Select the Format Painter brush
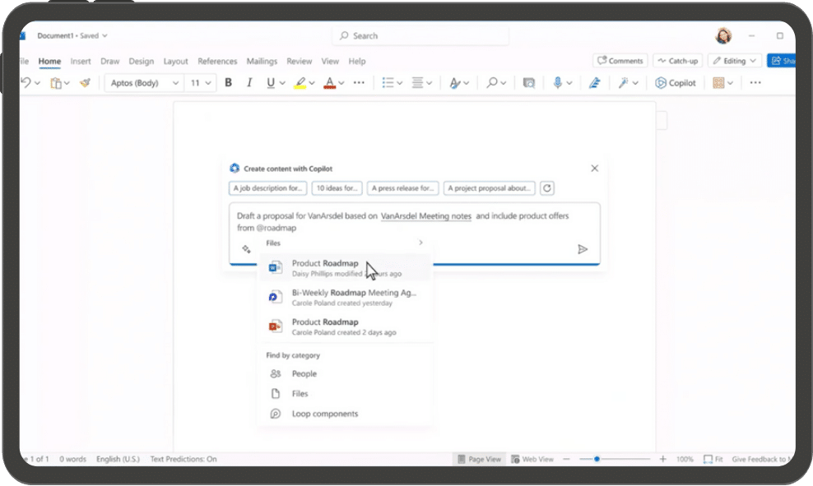The width and height of the screenshot is (813, 486). 85,83
